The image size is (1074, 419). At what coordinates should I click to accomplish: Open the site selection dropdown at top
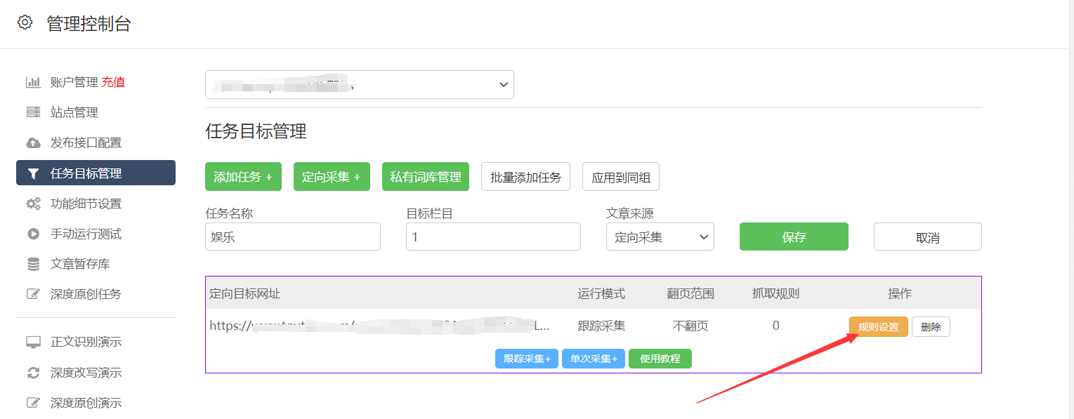click(359, 84)
